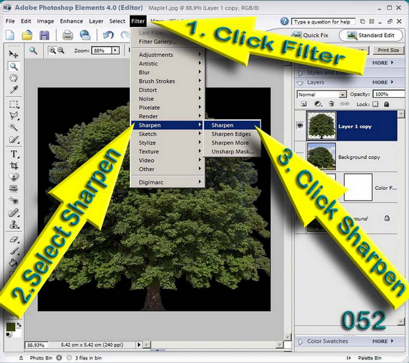409x363 pixels.
Task: Choose Sharpen Edges in the submenu
Action: click(231, 134)
